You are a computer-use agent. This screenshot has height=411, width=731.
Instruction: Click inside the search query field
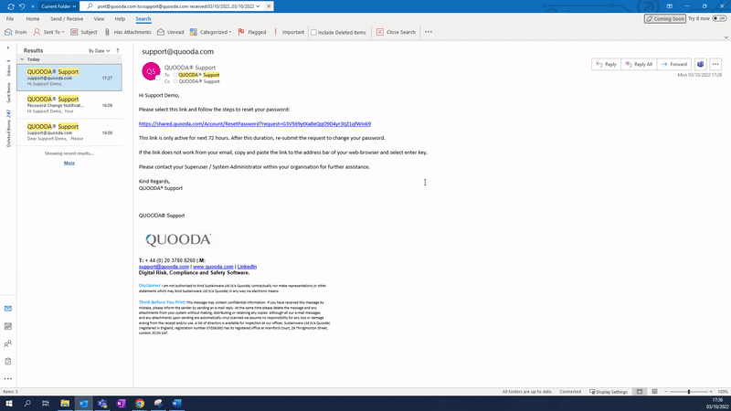click(x=175, y=6)
